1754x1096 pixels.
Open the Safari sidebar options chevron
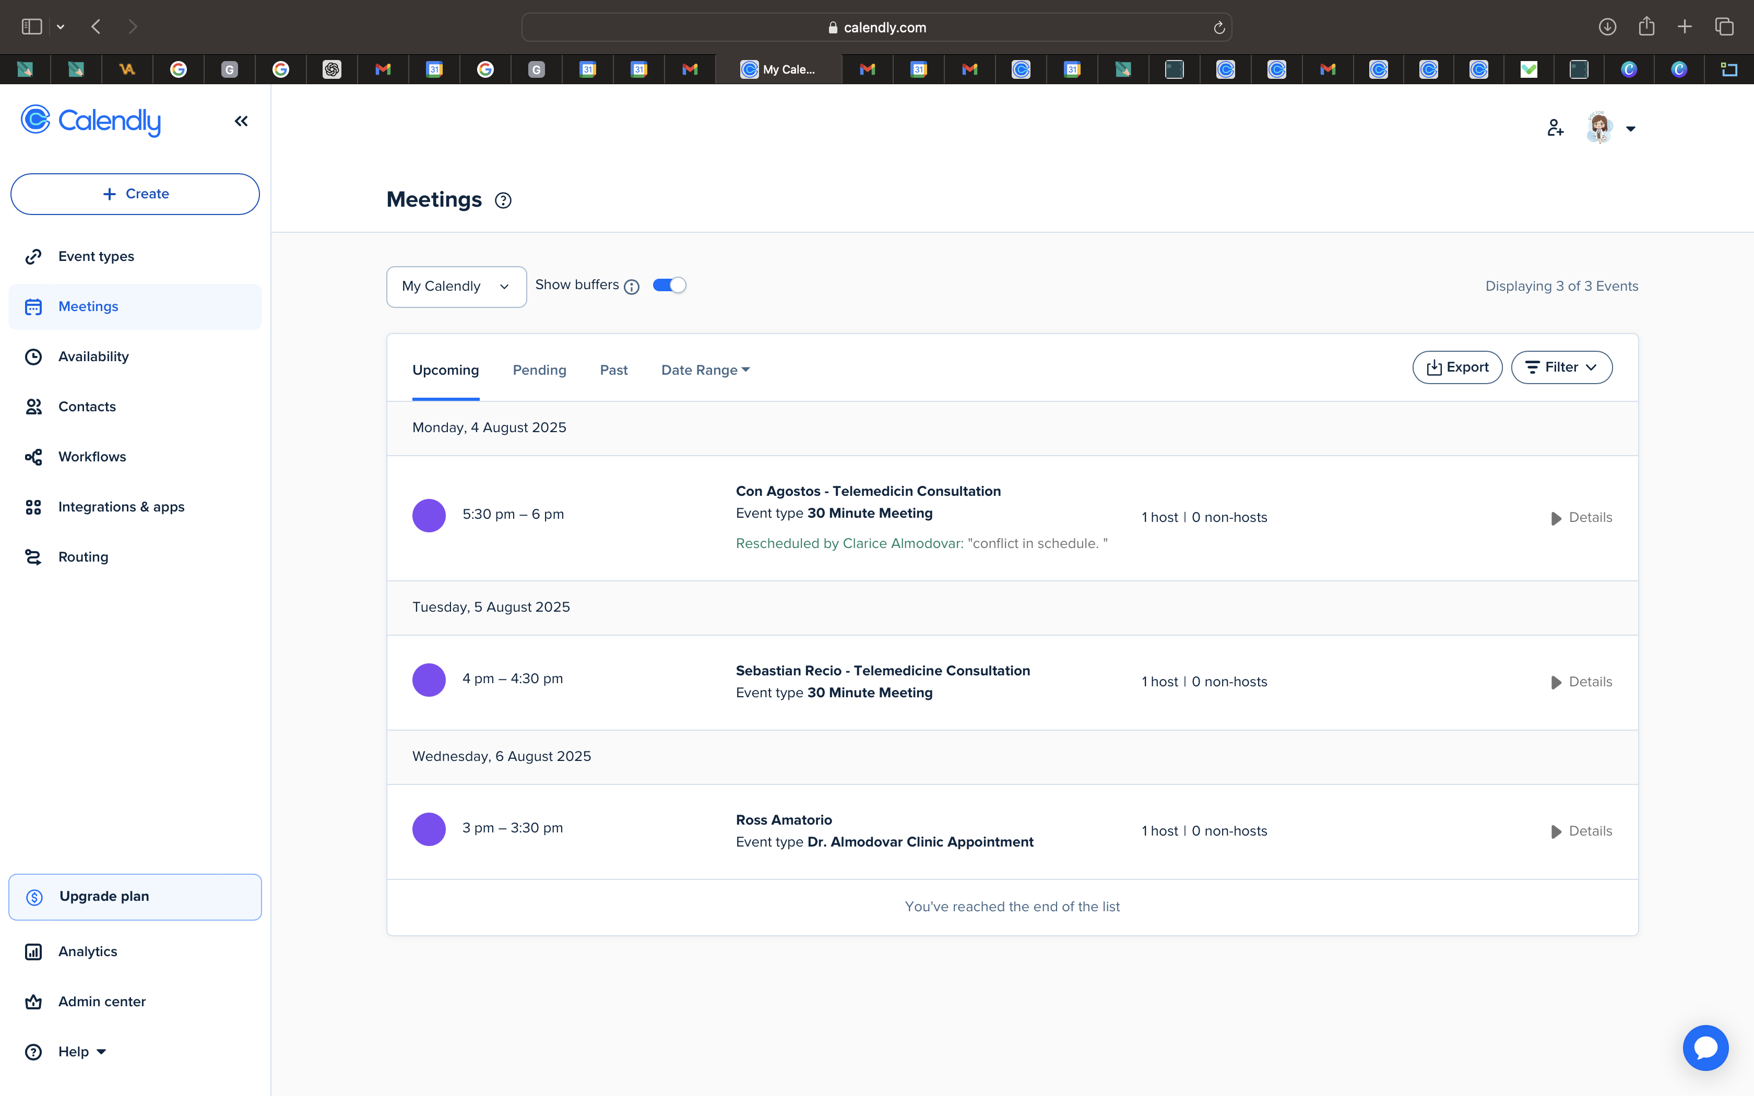(61, 27)
